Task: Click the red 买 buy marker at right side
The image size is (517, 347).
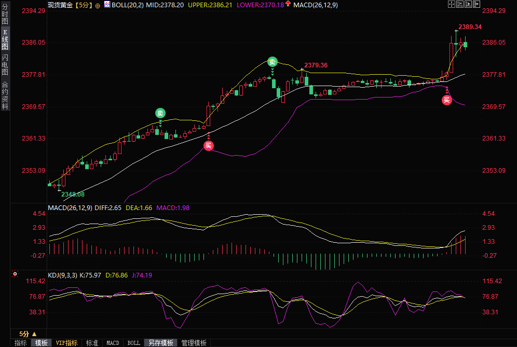Action: pos(446,100)
